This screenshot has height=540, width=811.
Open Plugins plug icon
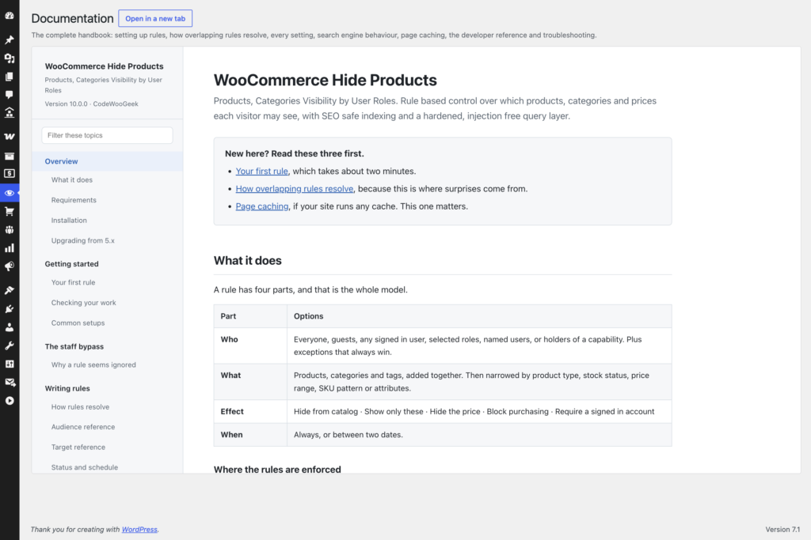click(x=10, y=308)
